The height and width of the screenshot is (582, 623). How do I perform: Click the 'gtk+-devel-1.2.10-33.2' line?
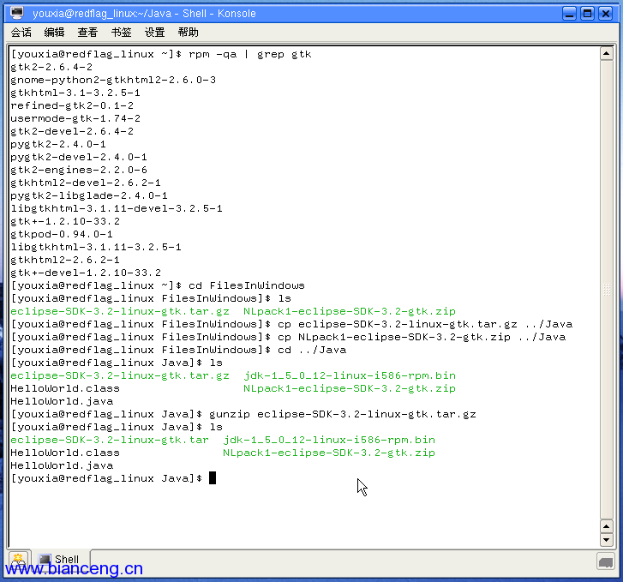coord(86,273)
